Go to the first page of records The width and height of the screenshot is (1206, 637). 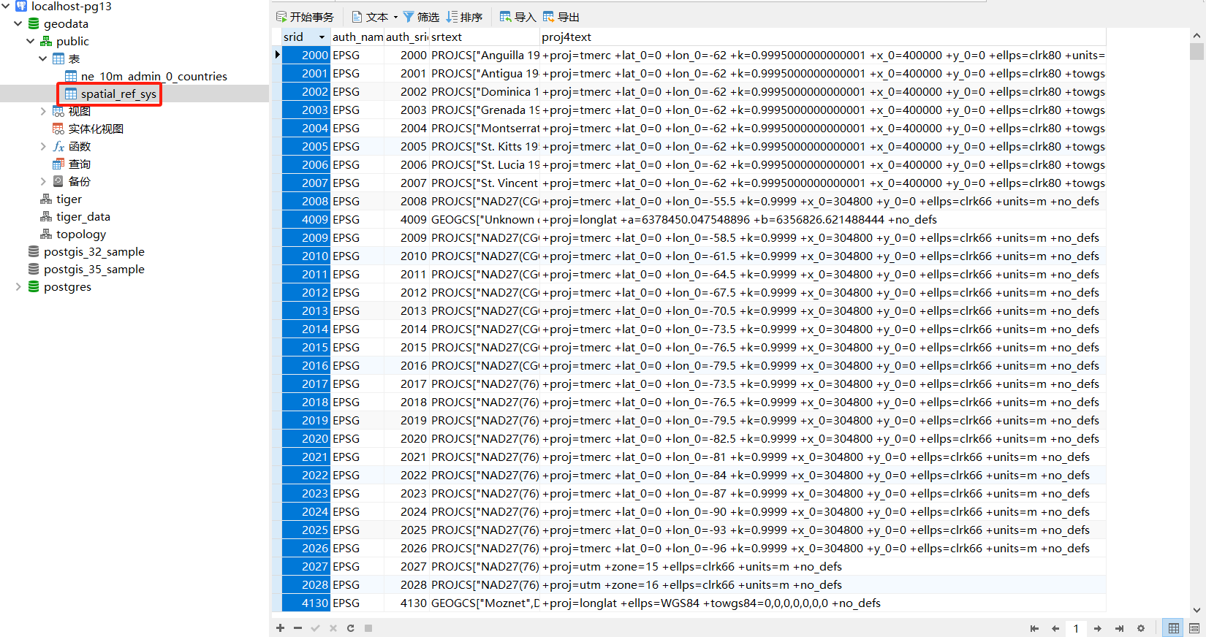pyautogui.click(x=1034, y=628)
